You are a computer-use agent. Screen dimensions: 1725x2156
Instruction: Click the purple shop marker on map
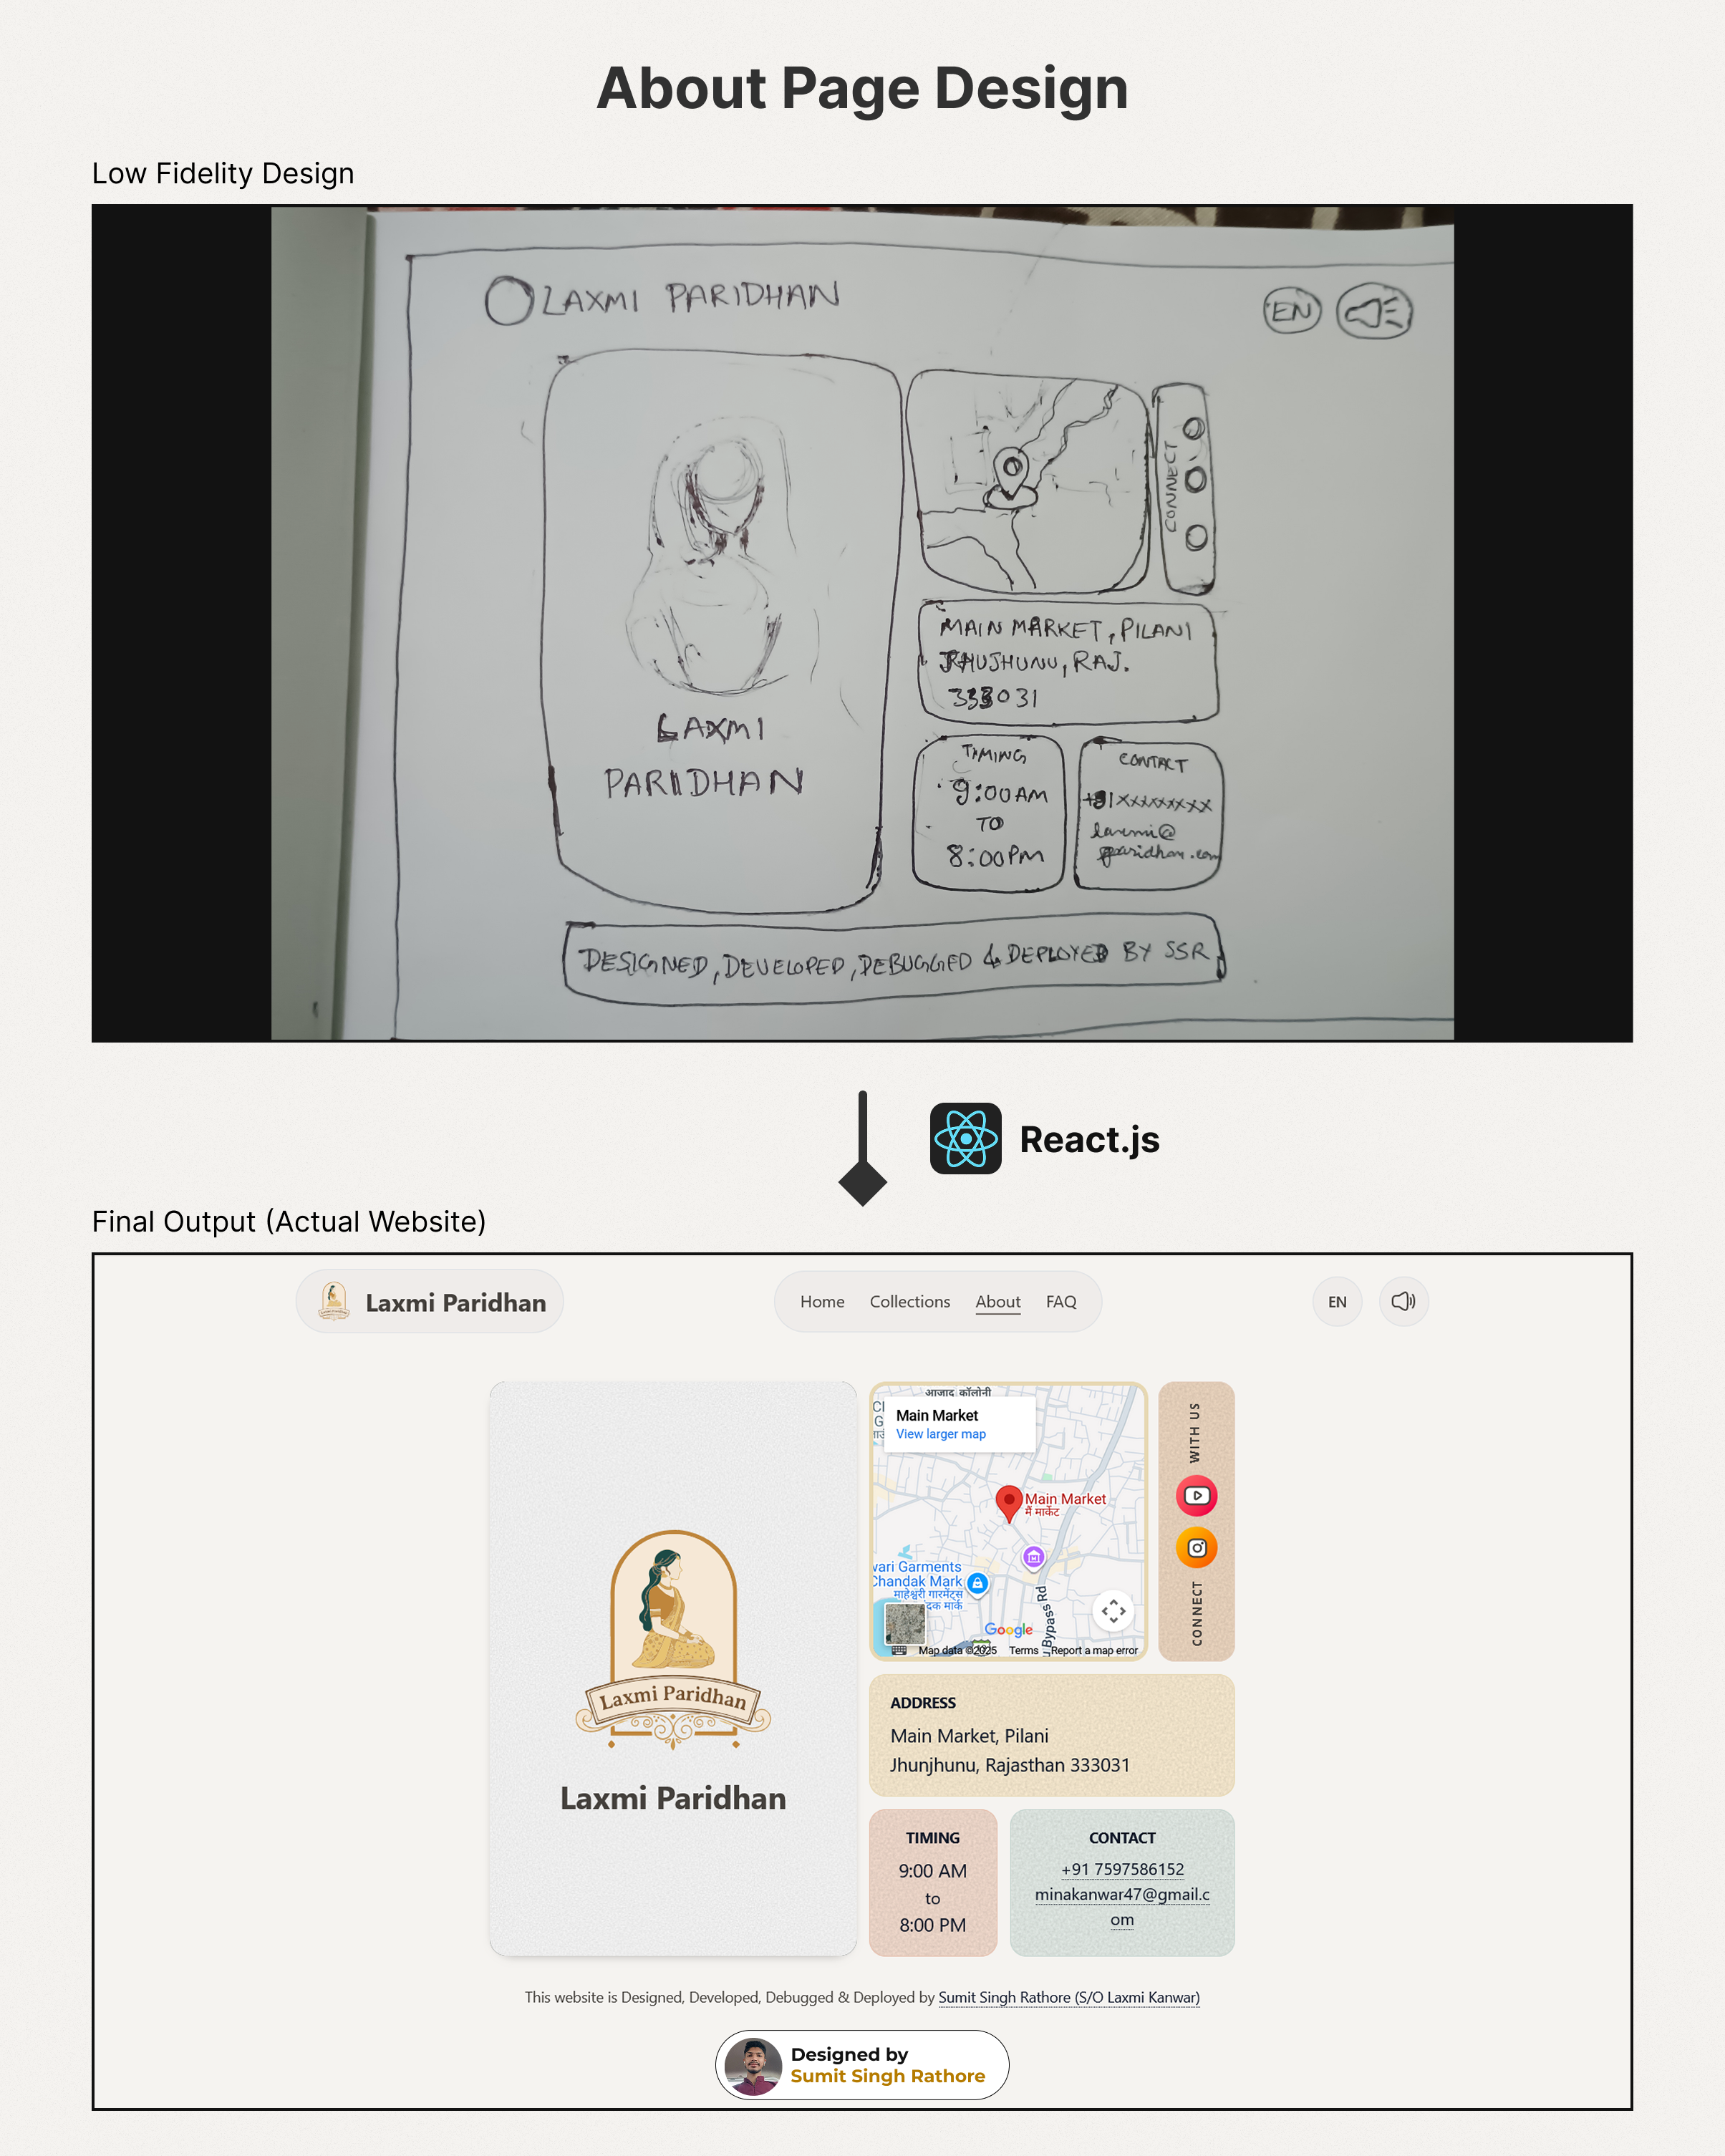[1033, 1557]
